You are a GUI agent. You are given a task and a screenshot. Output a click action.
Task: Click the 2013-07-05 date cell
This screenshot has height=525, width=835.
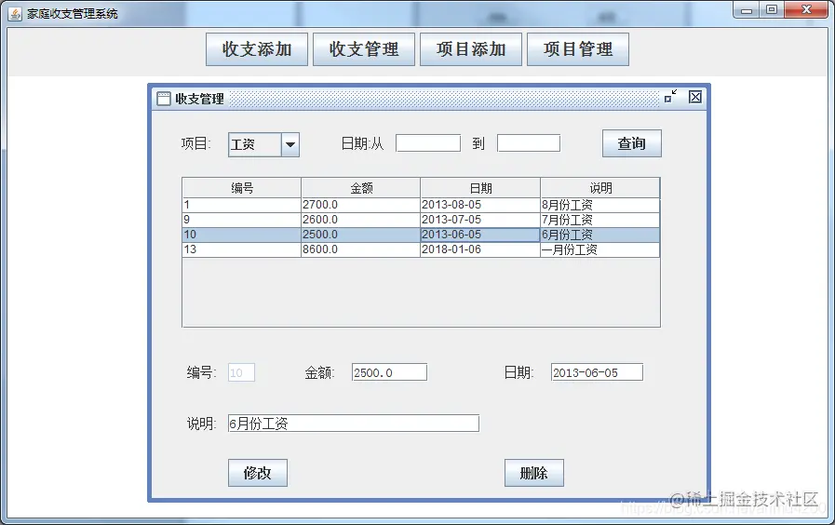pos(480,220)
